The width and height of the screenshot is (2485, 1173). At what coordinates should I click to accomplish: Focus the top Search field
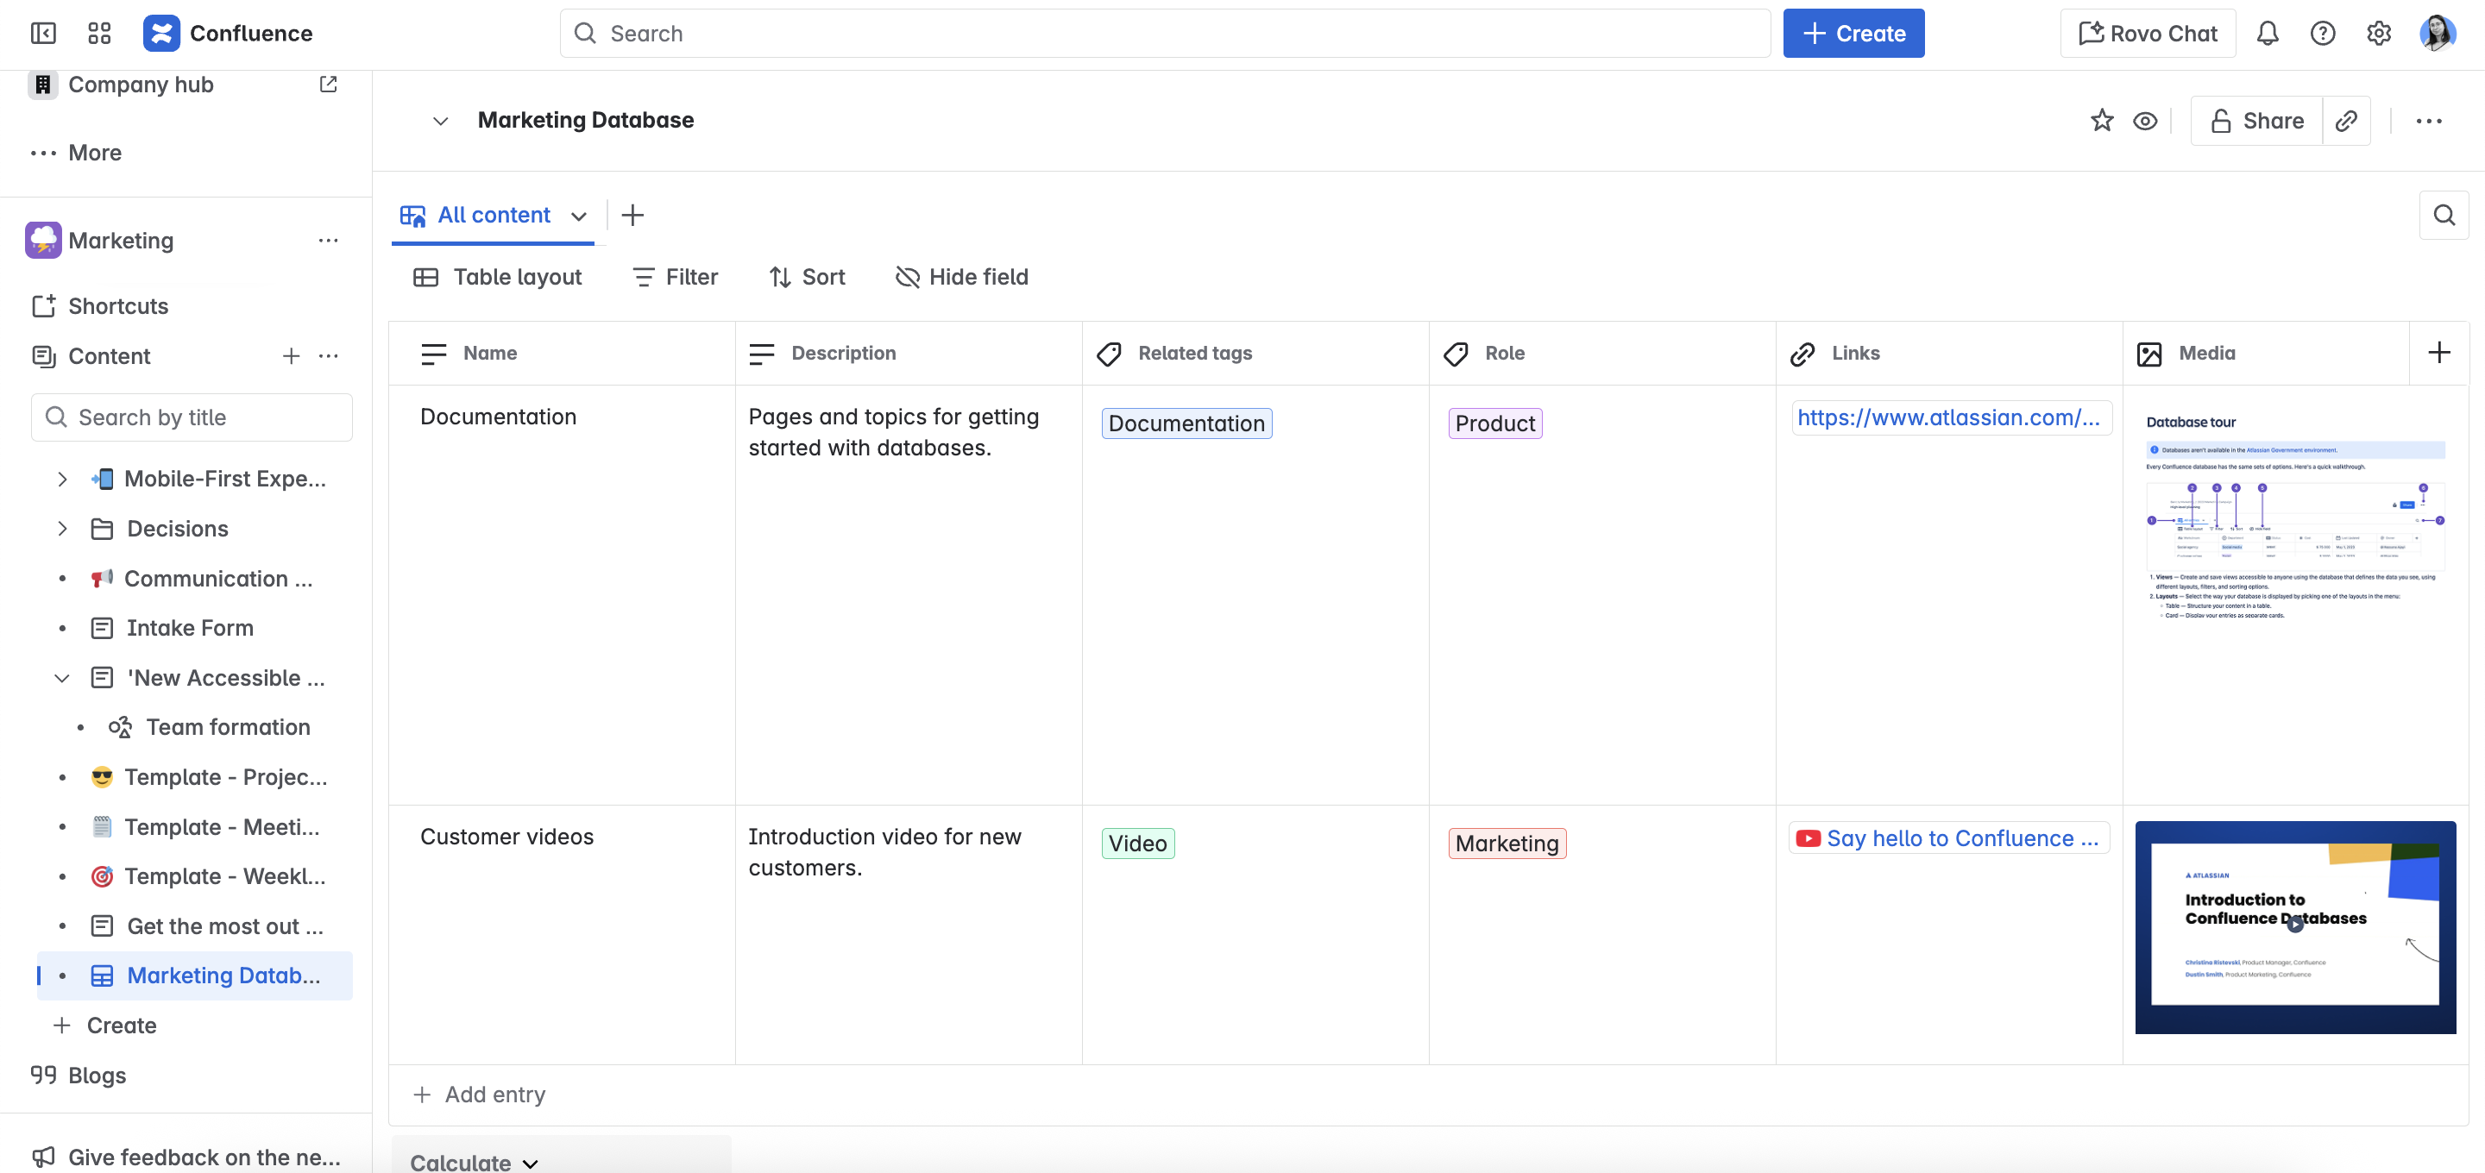tap(1164, 34)
